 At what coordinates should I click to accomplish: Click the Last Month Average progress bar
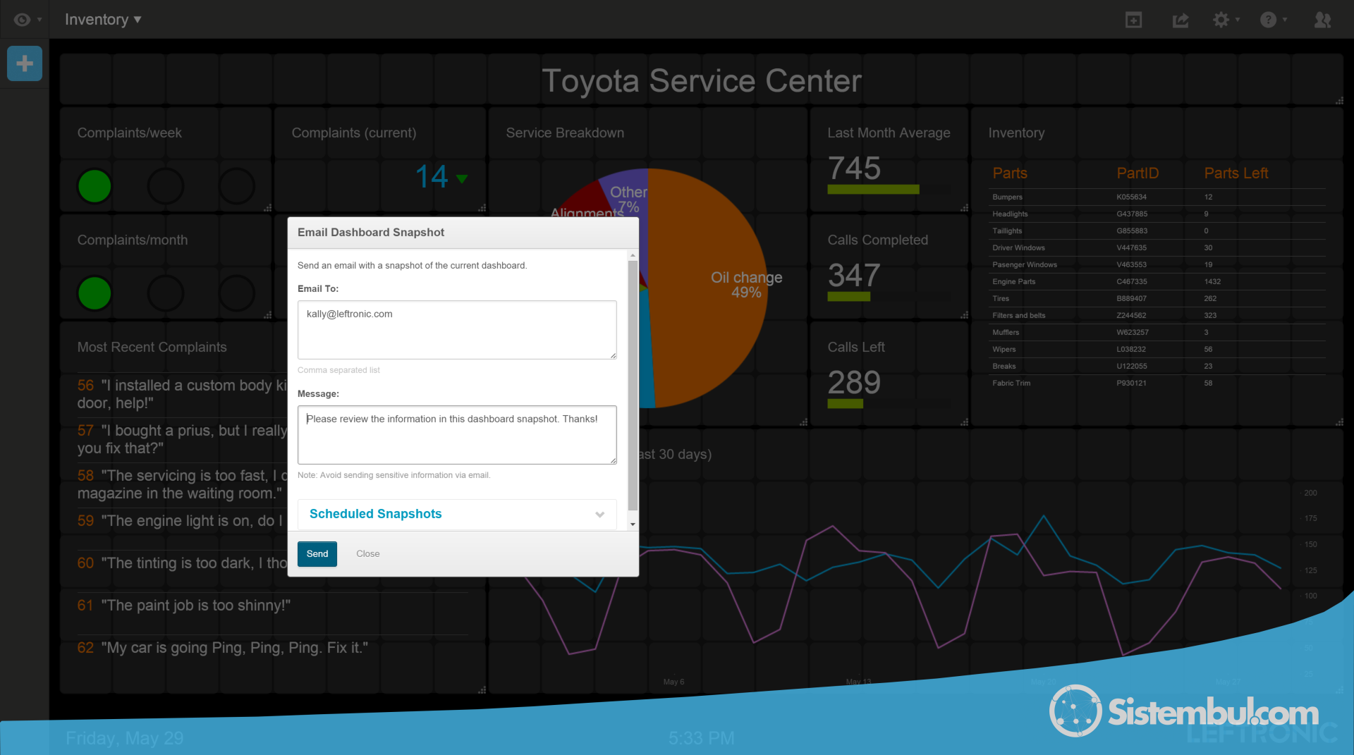(889, 190)
